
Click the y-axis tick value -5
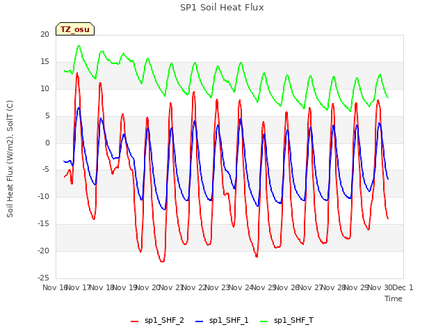pyautogui.click(x=45, y=170)
